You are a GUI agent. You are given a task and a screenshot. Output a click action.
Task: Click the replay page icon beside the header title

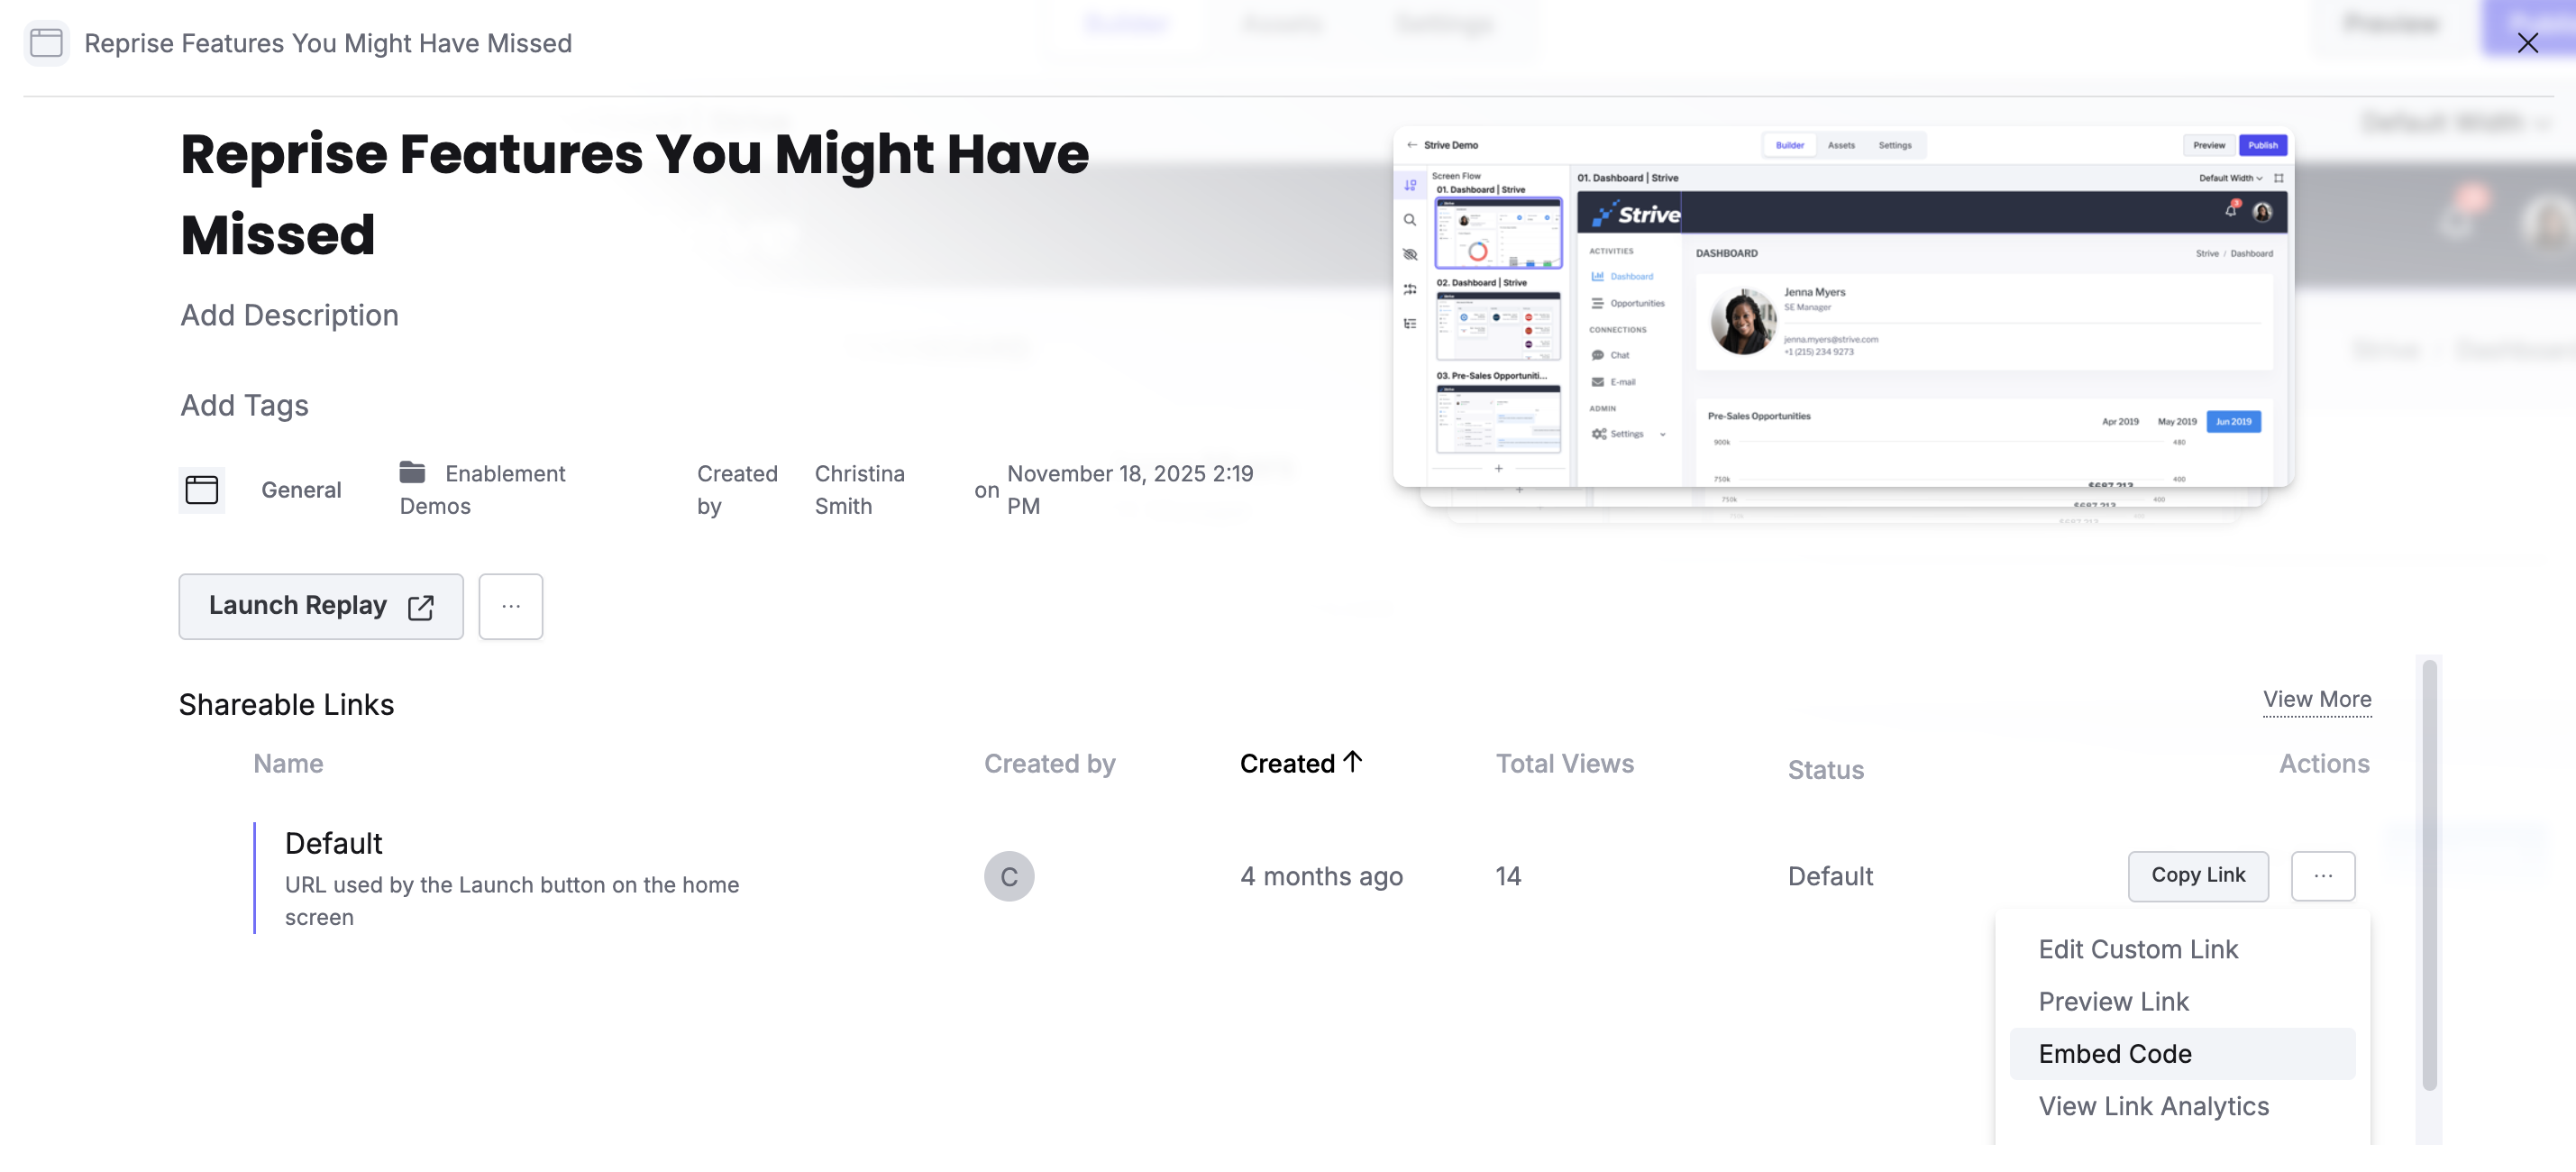pos(46,43)
